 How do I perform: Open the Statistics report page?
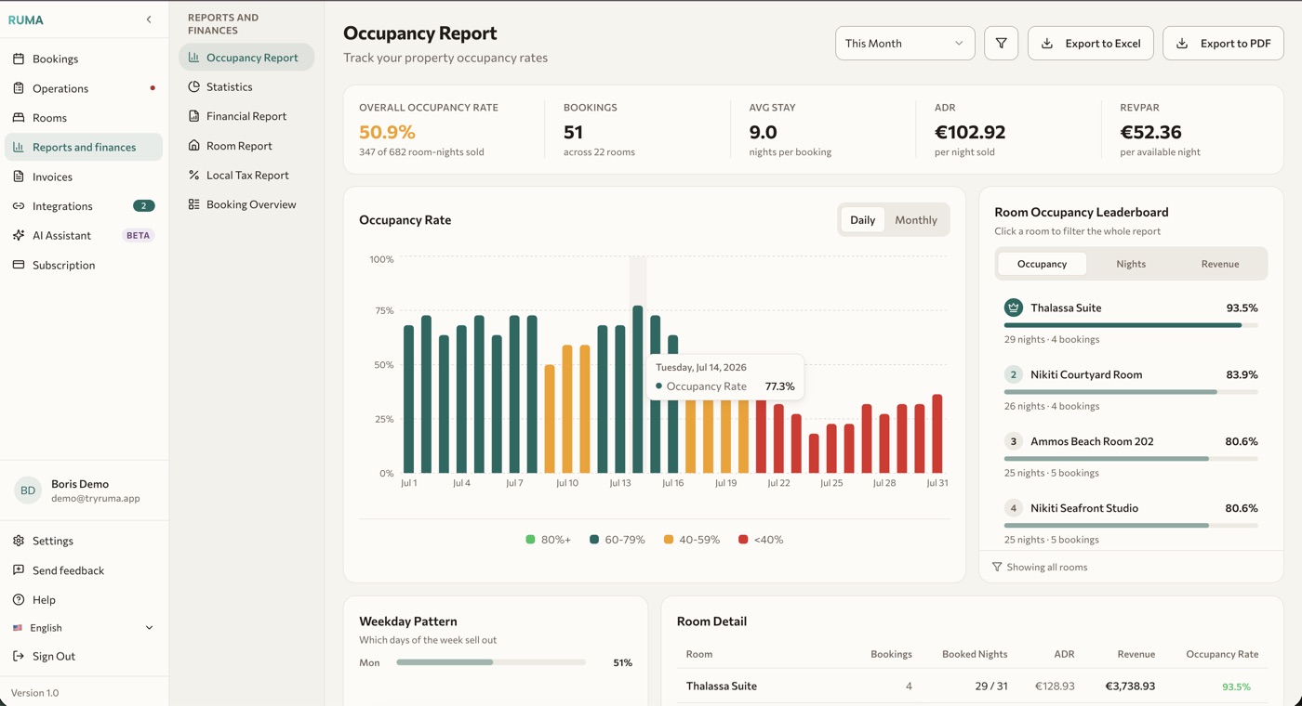coord(246,86)
